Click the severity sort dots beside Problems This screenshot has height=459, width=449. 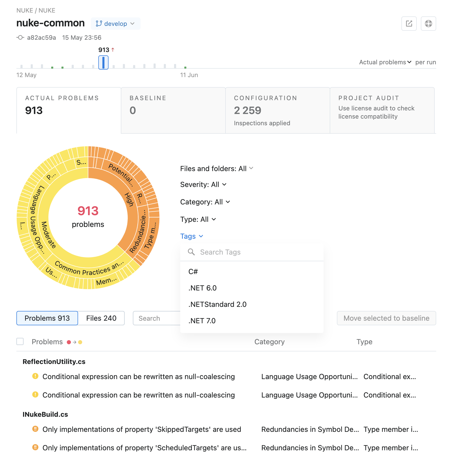click(74, 342)
